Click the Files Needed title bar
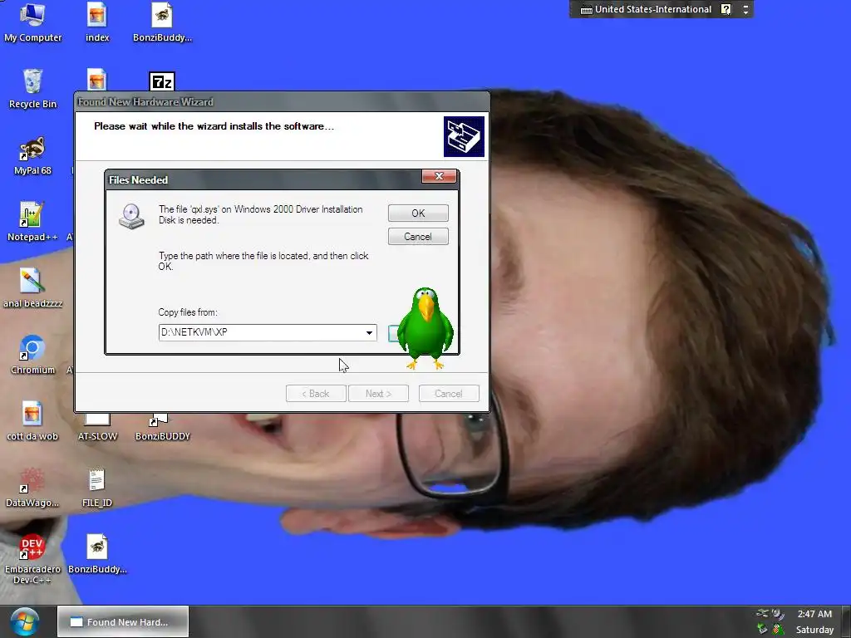The width and height of the screenshot is (851, 638). point(263,179)
